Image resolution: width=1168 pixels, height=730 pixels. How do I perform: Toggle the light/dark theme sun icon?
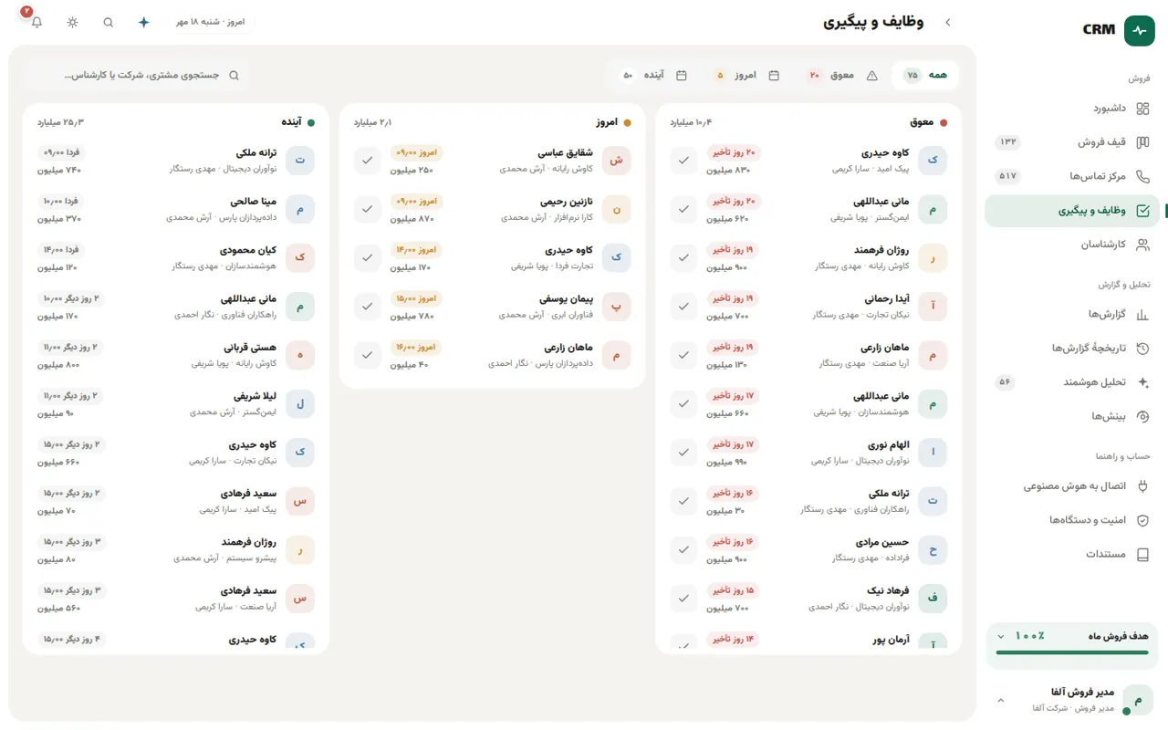(x=73, y=22)
